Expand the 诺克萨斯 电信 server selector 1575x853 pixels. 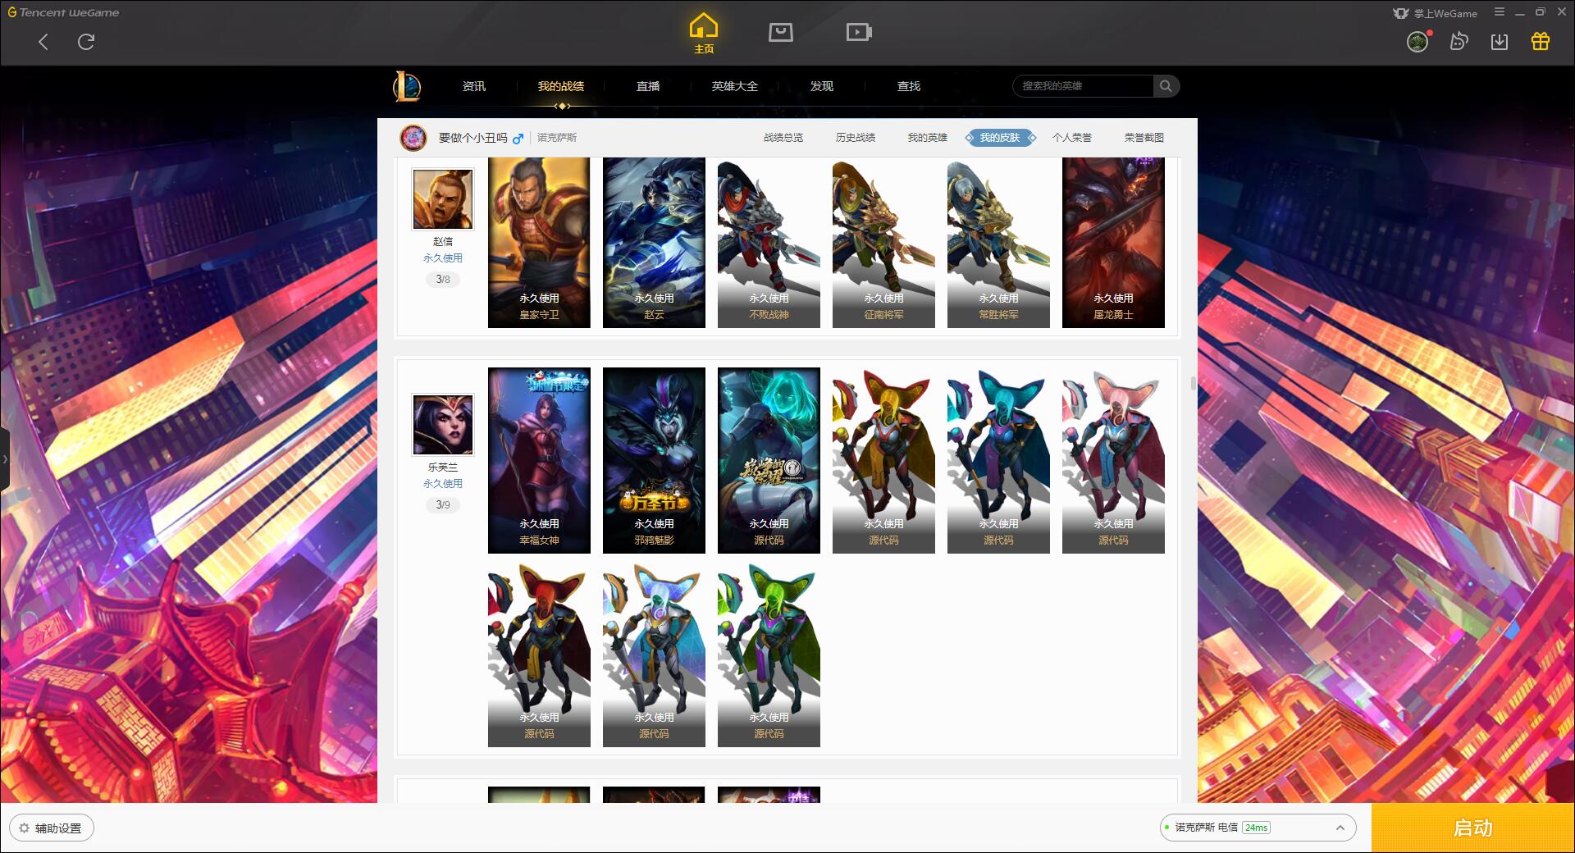click(1258, 828)
